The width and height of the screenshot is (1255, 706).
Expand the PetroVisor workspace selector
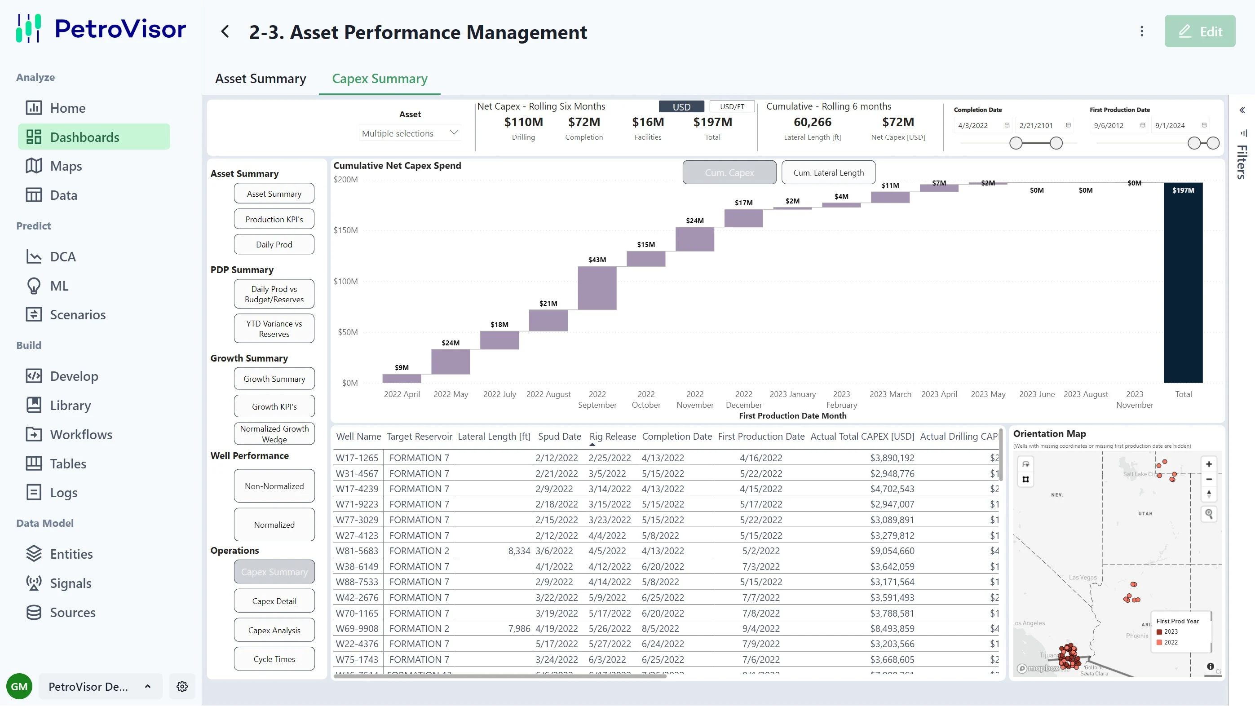point(99,686)
